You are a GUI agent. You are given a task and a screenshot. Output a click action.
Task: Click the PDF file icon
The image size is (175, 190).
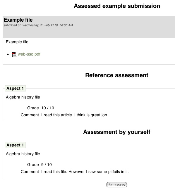click(x=14, y=55)
